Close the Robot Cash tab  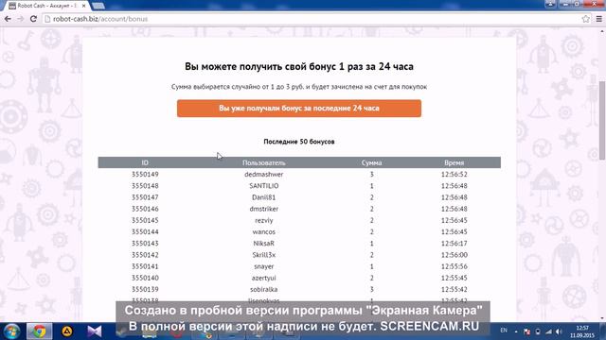point(84,6)
